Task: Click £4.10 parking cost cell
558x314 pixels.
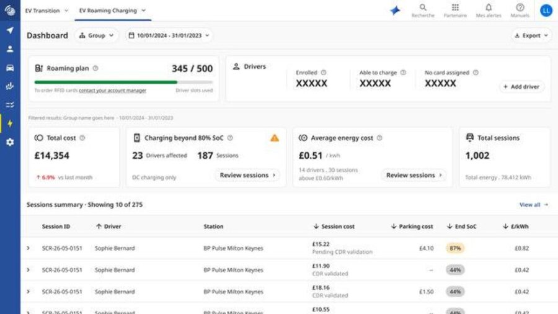Action: 427,248
